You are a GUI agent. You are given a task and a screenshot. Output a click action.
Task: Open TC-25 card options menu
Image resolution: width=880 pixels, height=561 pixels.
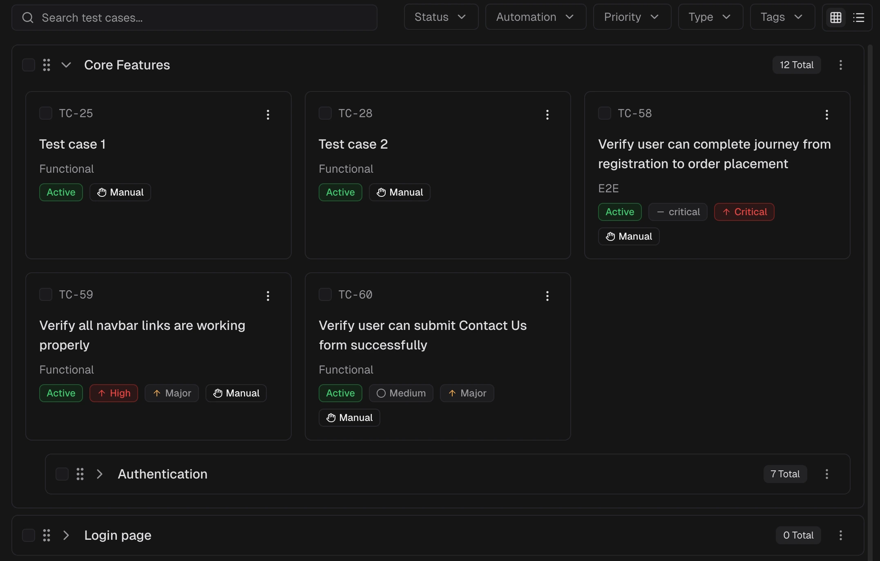pos(268,115)
